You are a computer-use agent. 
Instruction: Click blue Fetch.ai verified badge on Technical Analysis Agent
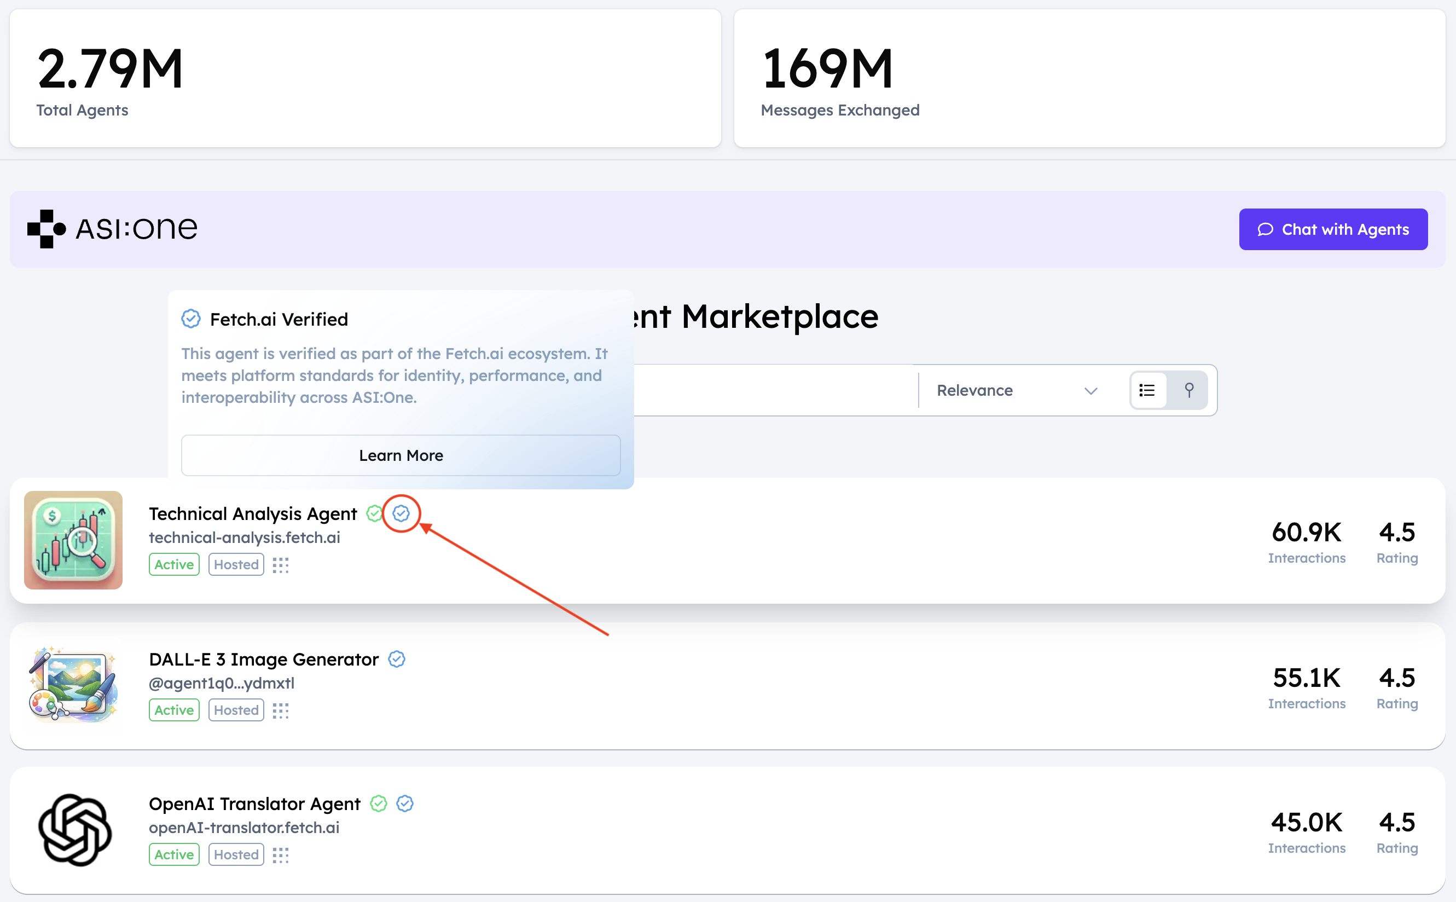(401, 513)
